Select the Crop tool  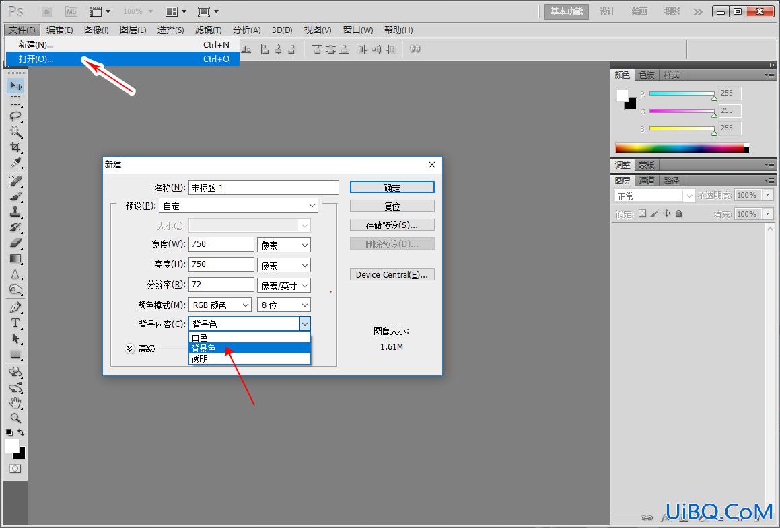(x=15, y=147)
